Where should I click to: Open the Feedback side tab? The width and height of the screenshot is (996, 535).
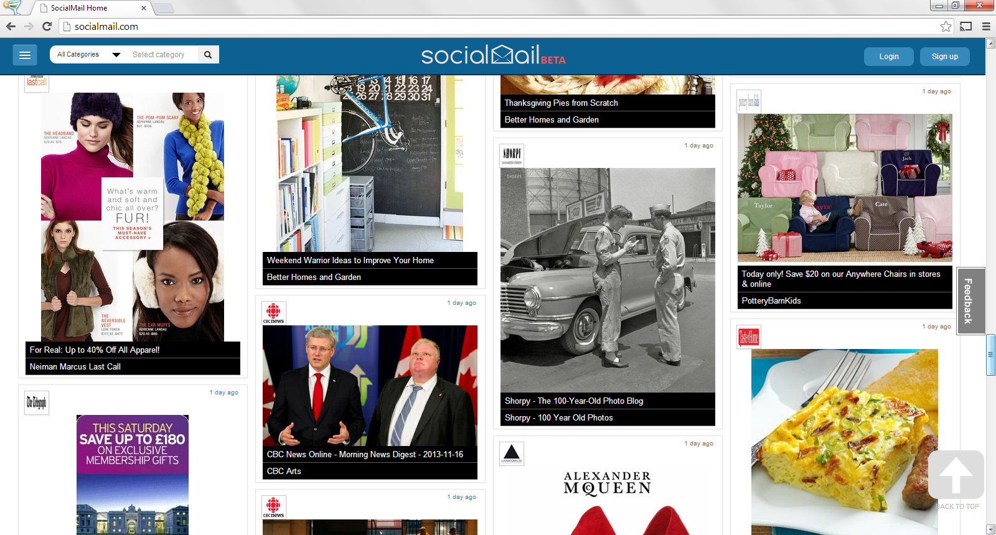(x=970, y=301)
